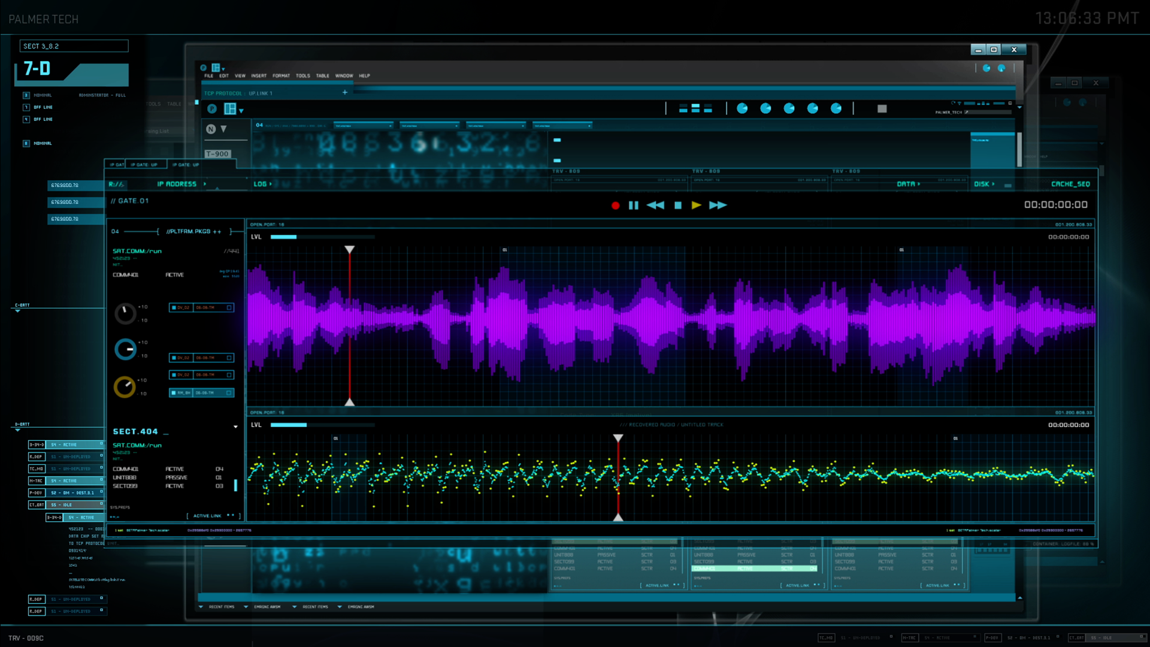Viewport: 1150px width, 647px height.
Task: Toggle the second DV_02 row checkbox
Action: coord(229,358)
